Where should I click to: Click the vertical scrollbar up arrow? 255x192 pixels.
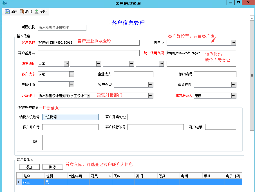252,18
